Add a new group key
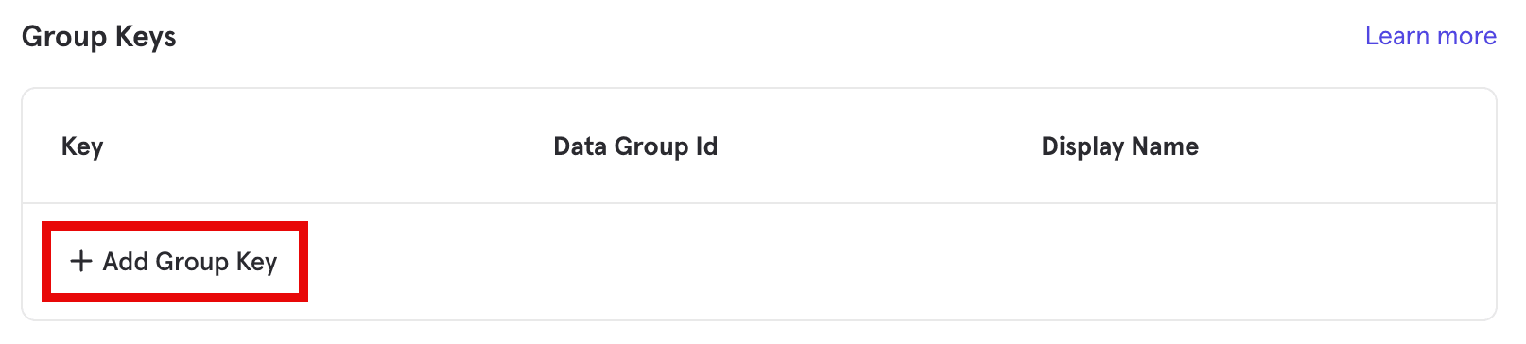The width and height of the screenshot is (1526, 344). coord(174,262)
